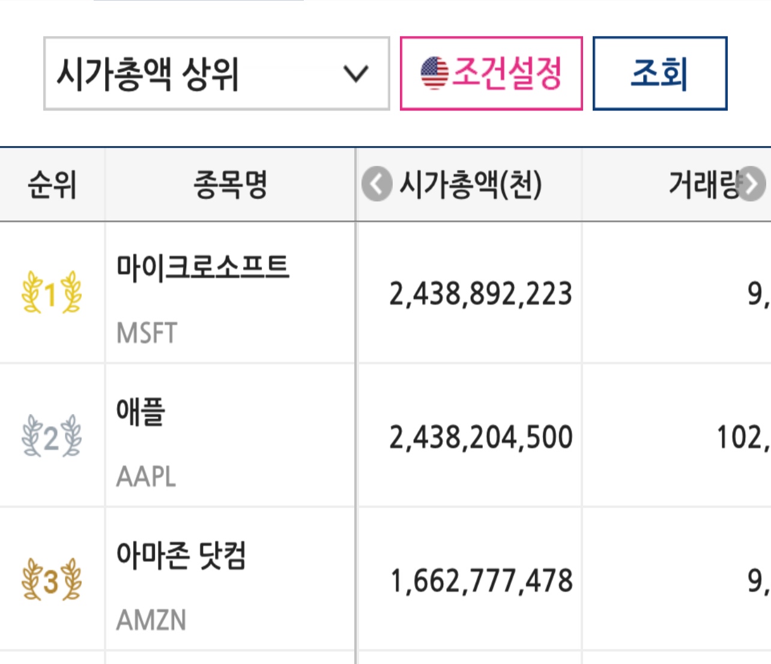Click the 종목명 column header

coord(231,184)
